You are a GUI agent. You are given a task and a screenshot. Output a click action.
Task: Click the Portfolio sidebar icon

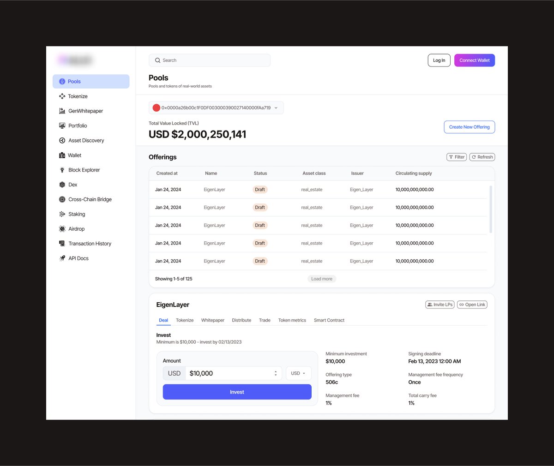coord(62,125)
